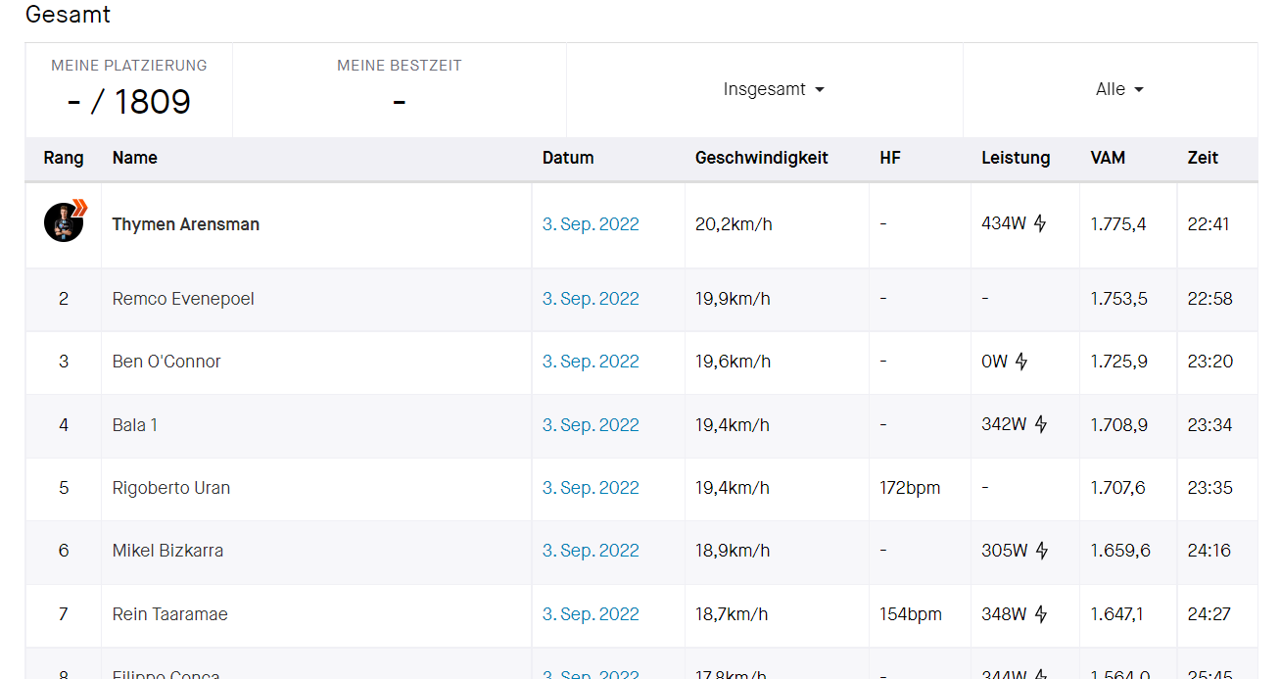This screenshot has height=679, width=1280.
Task: Open Rigoberto Uran's activity date link
Action: click(x=591, y=488)
